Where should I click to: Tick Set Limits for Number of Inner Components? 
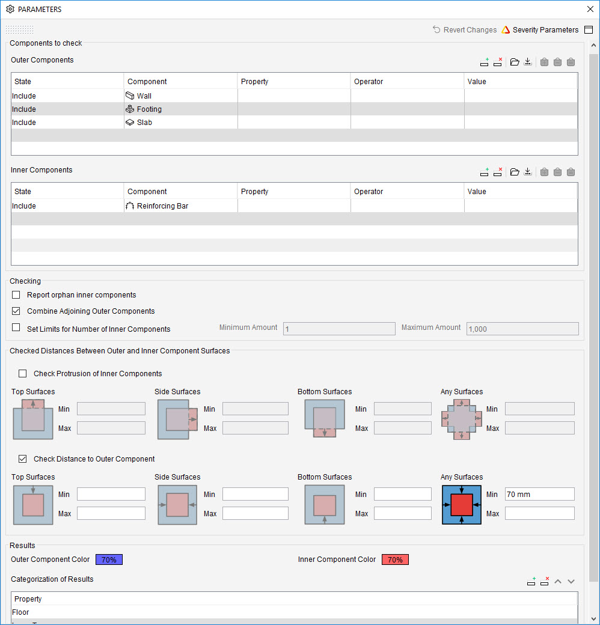tap(16, 329)
